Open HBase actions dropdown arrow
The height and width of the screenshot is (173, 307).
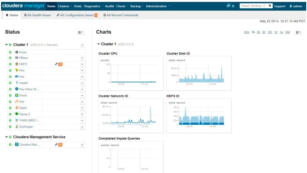point(82,58)
